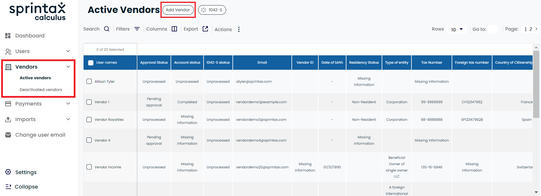This screenshot has width=541, height=196.
Task: Click the Date of birth column header
Action: (332, 63)
